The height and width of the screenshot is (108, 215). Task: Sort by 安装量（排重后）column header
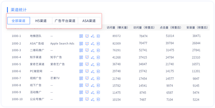click(x=197, y=28)
